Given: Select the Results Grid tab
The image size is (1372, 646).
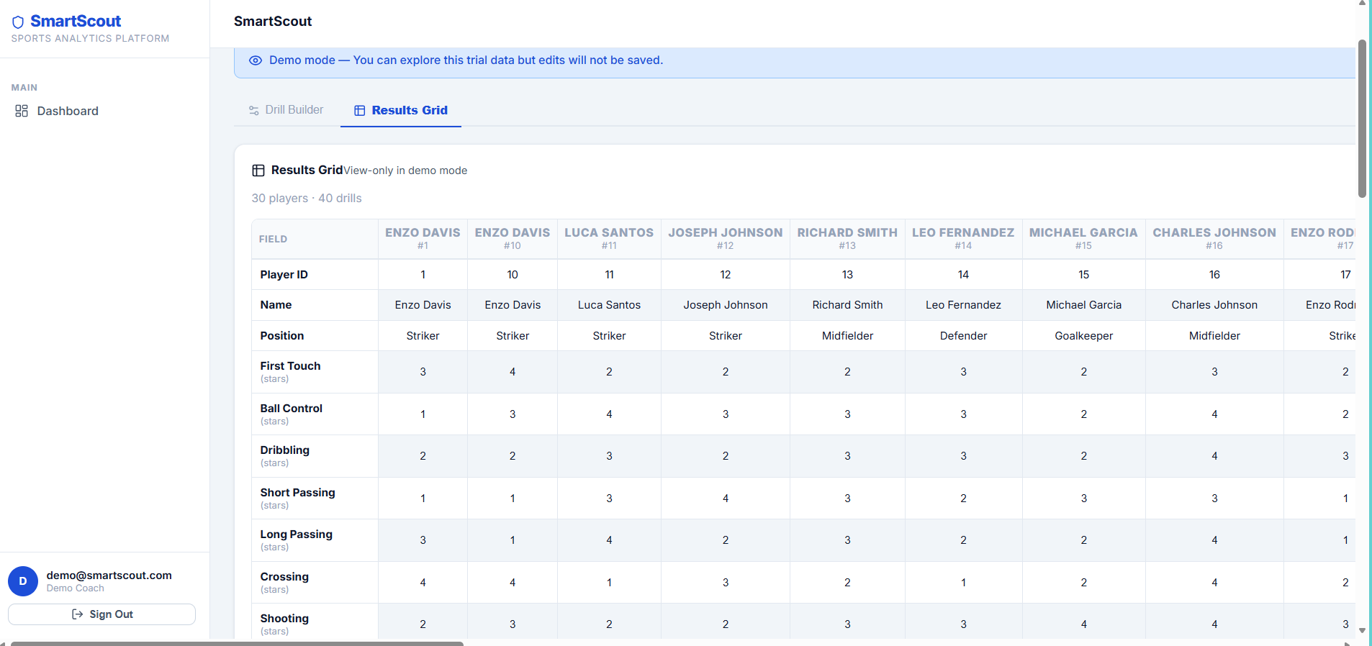Looking at the screenshot, I should click(401, 110).
